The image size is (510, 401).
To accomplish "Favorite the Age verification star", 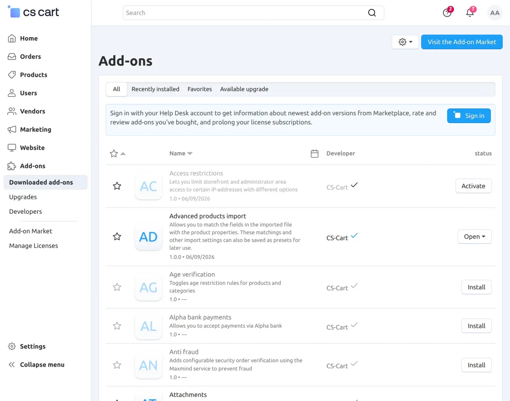I will (x=117, y=287).
